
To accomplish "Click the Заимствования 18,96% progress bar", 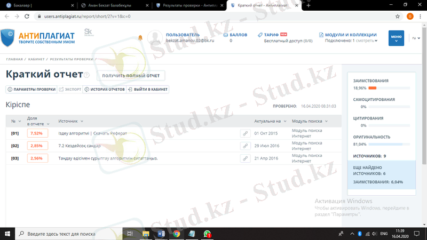I will coord(389,88).
